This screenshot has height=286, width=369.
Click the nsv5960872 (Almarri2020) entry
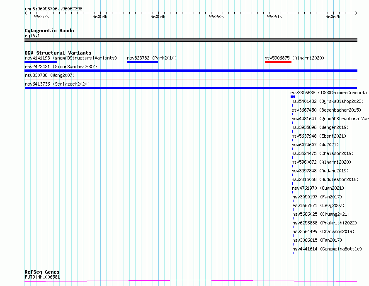tap(321, 162)
